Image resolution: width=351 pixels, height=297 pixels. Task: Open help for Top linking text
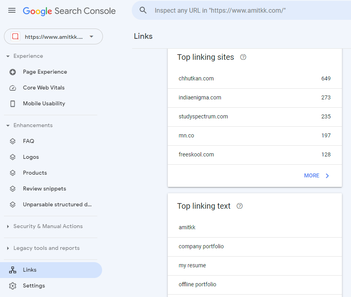tap(239, 206)
